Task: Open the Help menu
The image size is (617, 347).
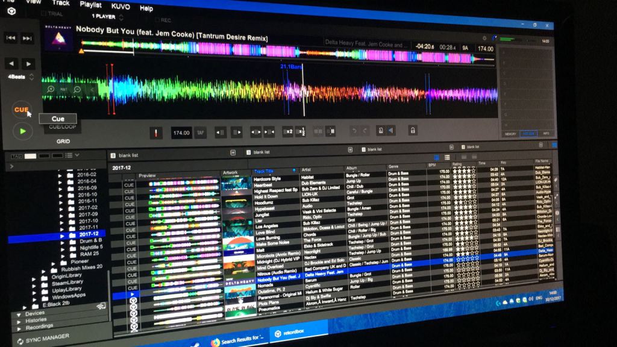Action: [x=146, y=8]
